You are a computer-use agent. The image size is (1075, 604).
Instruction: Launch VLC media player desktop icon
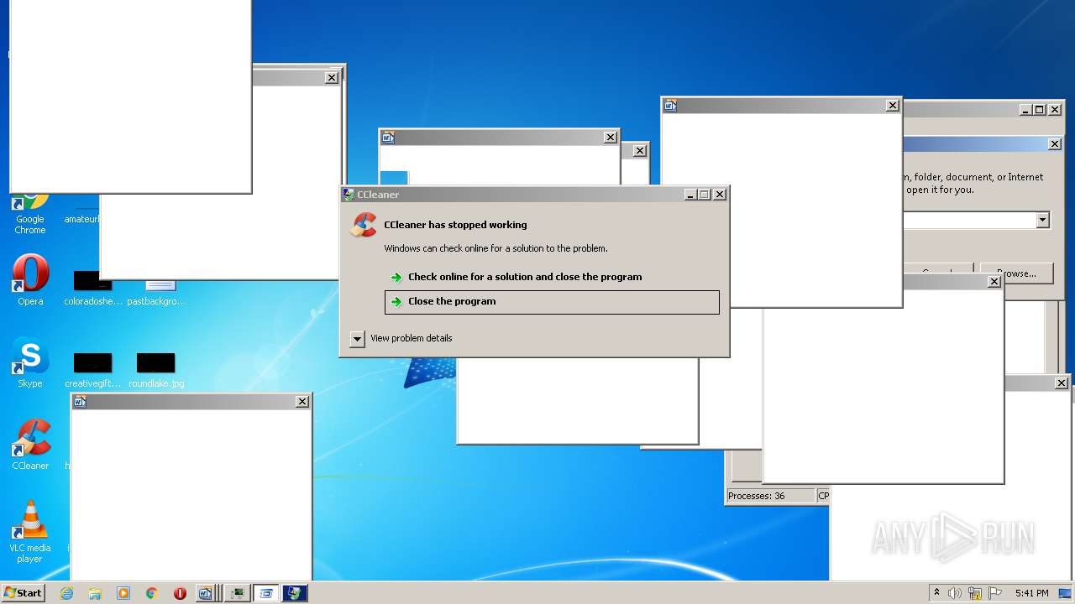30,532
